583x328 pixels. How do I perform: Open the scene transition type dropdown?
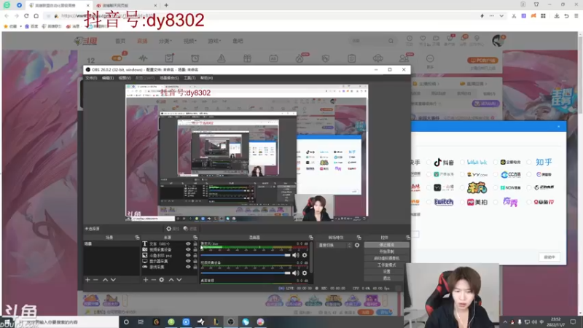click(334, 245)
